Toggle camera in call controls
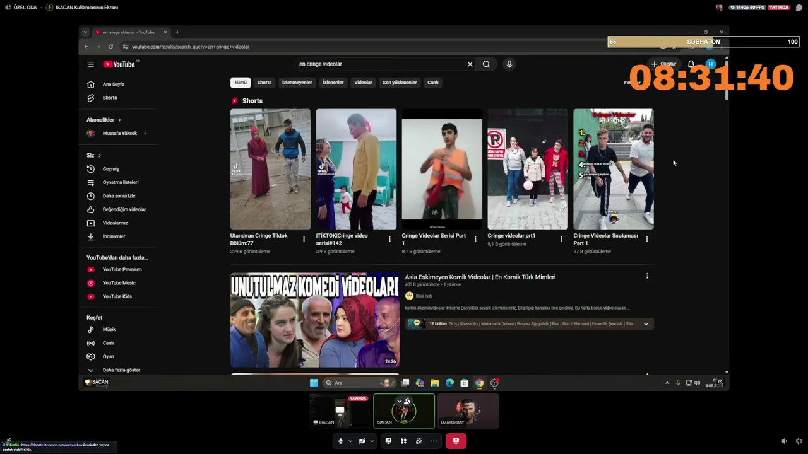 [x=362, y=441]
